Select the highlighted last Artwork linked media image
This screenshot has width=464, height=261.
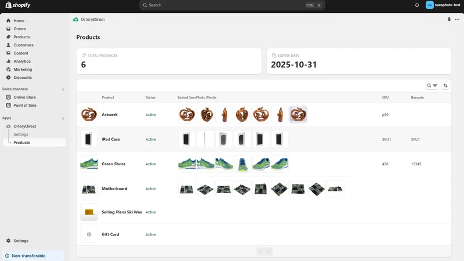point(298,114)
